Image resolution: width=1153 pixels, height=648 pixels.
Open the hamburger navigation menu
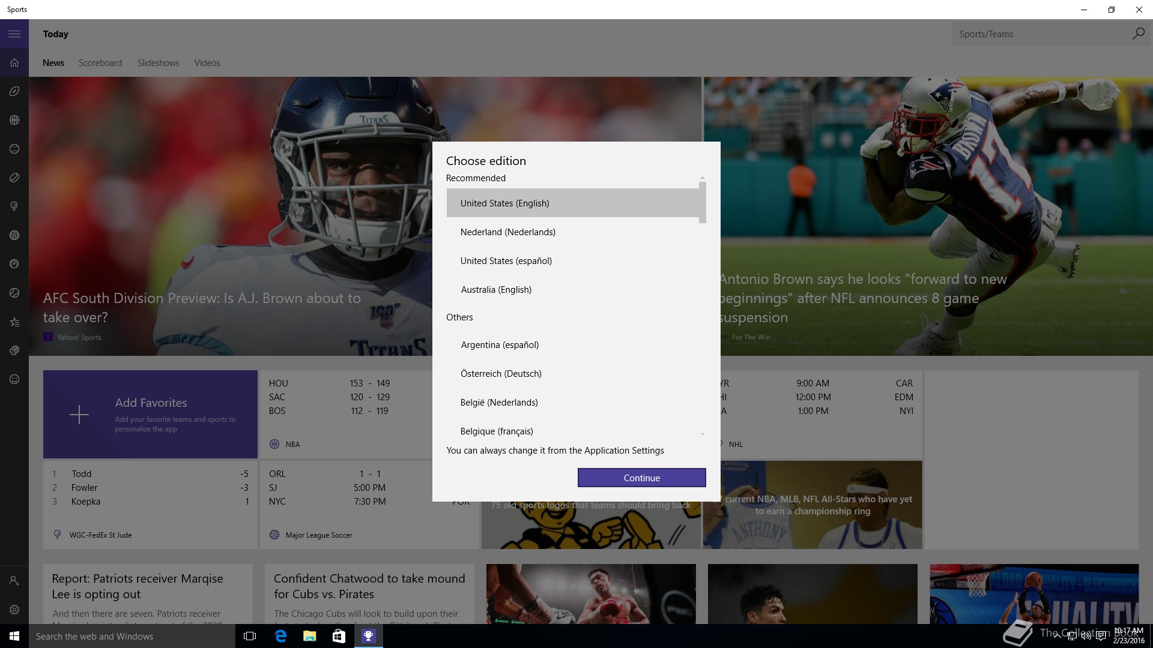click(14, 34)
